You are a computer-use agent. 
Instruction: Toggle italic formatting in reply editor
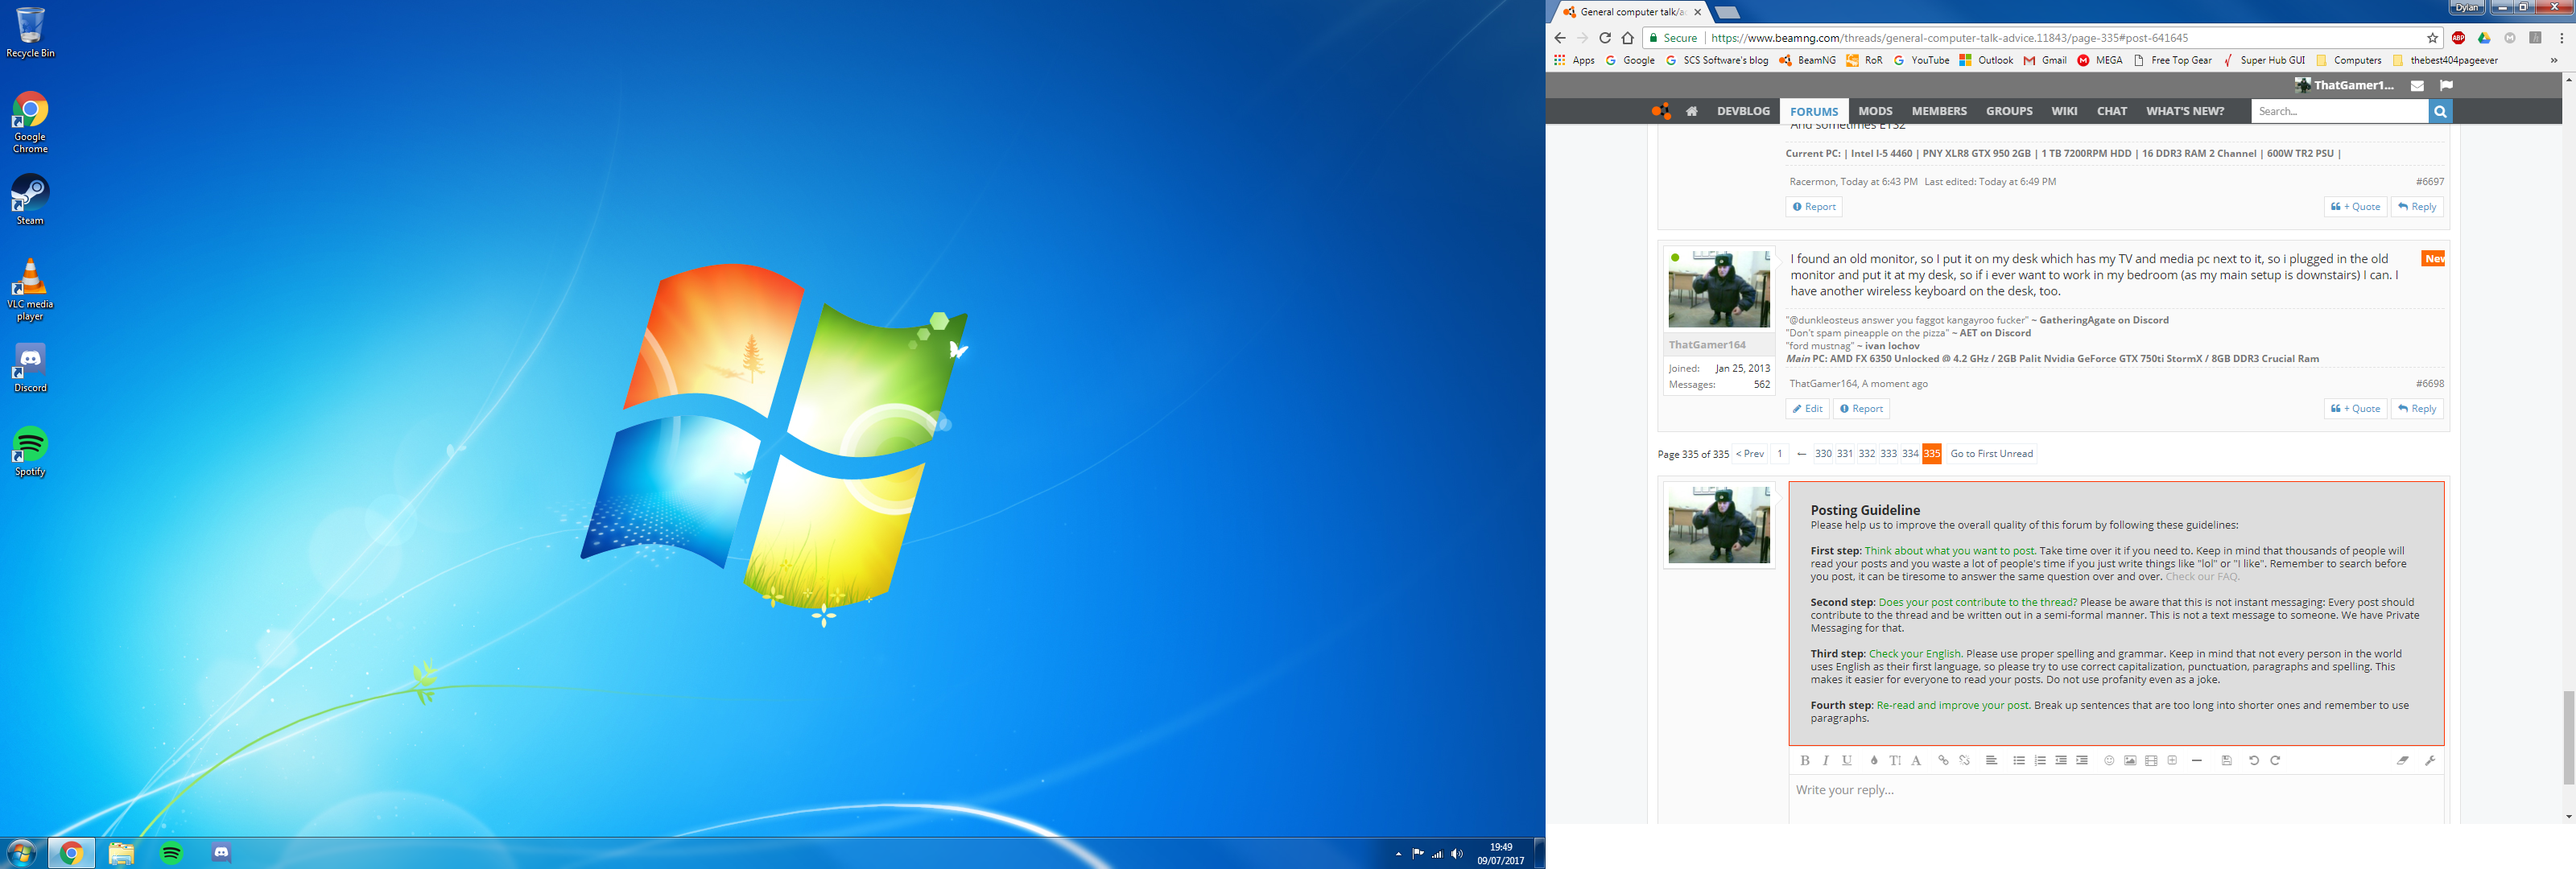(x=1826, y=760)
